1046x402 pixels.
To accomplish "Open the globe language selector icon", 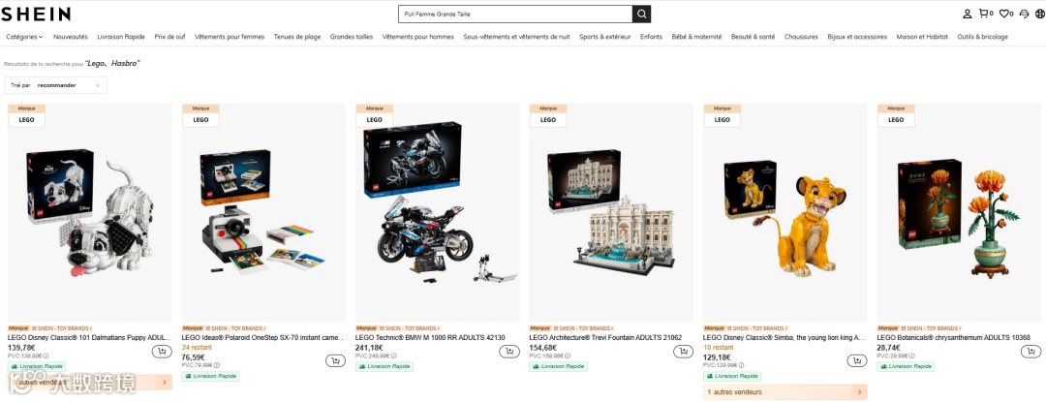I will pos(1039,14).
